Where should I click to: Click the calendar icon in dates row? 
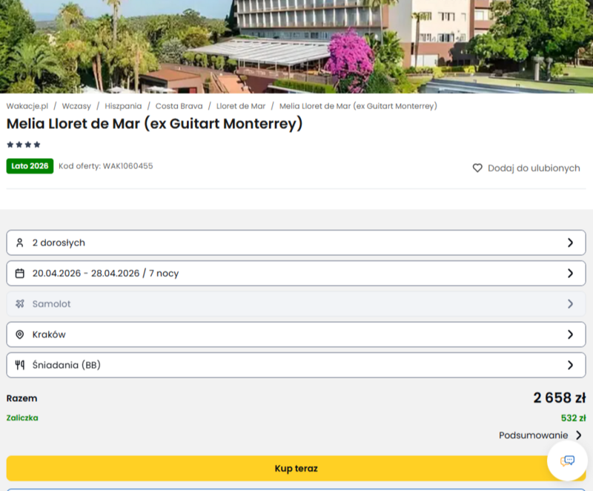[x=20, y=273]
